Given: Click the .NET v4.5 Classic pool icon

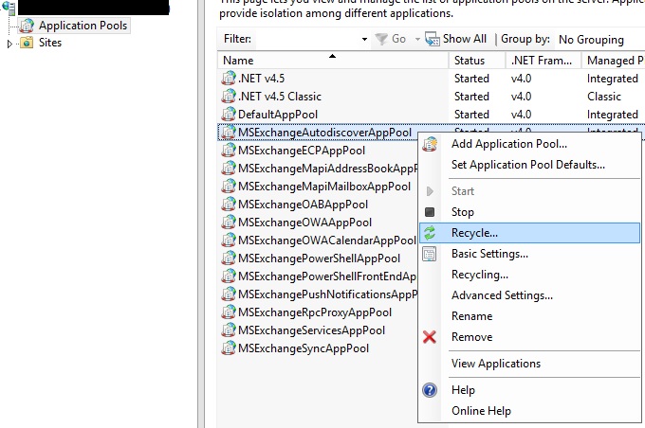Looking at the screenshot, I should 229,97.
